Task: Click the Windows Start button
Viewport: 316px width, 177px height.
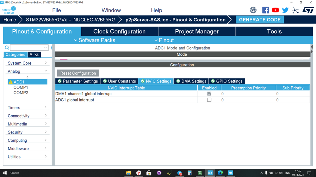Action: tap(5, 173)
